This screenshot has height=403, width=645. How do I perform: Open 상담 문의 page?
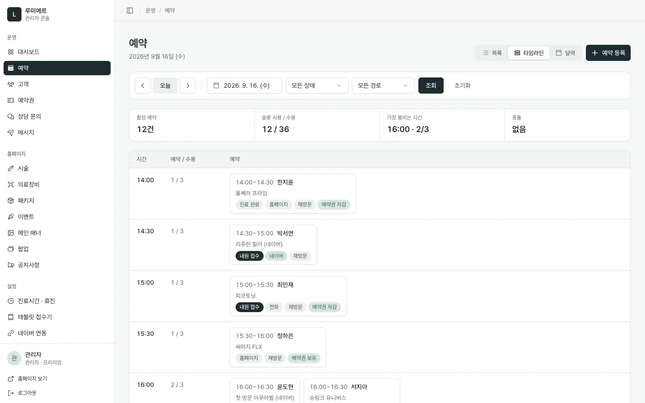click(57, 116)
